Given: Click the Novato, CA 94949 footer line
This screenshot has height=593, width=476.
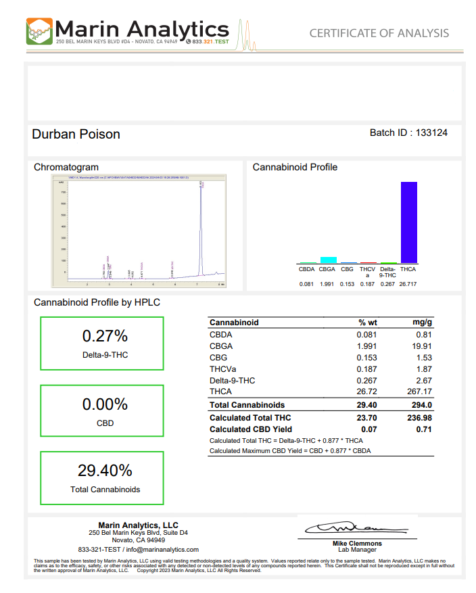Looking at the screenshot, I should (x=139, y=540).
